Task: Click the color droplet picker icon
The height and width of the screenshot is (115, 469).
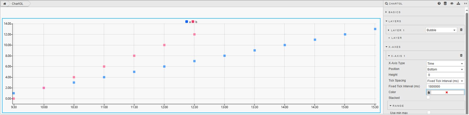Action: pos(429,92)
